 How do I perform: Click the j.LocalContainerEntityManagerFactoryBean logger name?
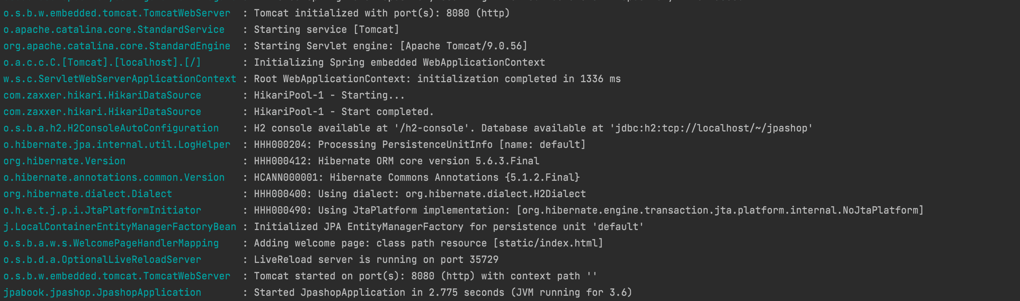click(x=120, y=227)
